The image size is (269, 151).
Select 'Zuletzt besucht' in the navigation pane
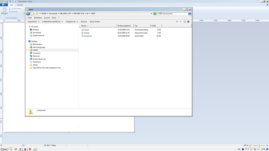[38, 36]
